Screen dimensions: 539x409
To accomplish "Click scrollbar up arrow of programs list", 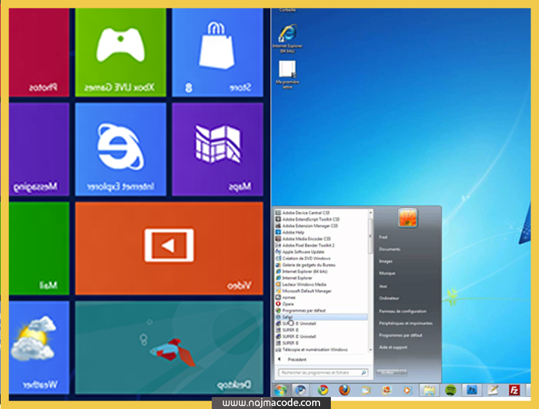I will 371,213.
